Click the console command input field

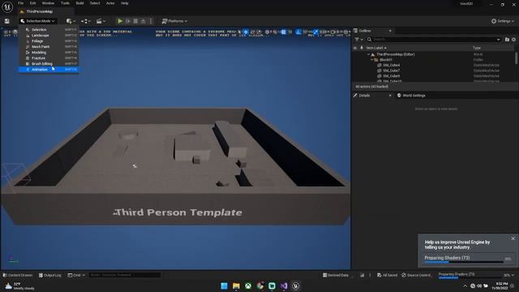pyautogui.click(x=125, y=275)
